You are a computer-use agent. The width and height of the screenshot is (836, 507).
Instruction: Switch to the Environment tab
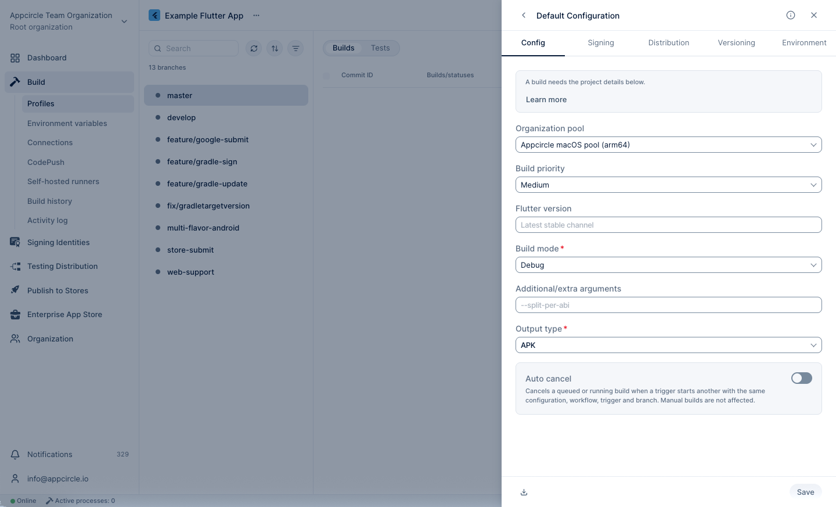[804, 43]
